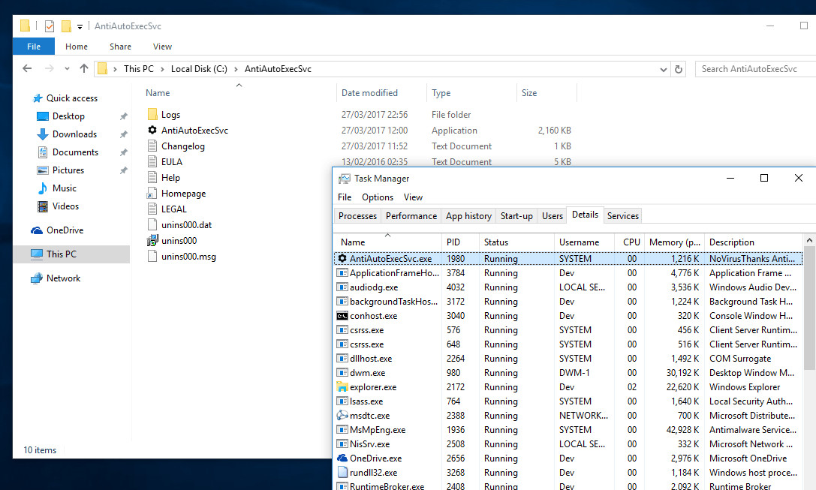Click the Forward arrow in File Explorer
Screen dimensions: 816x490
pos(50,69)
